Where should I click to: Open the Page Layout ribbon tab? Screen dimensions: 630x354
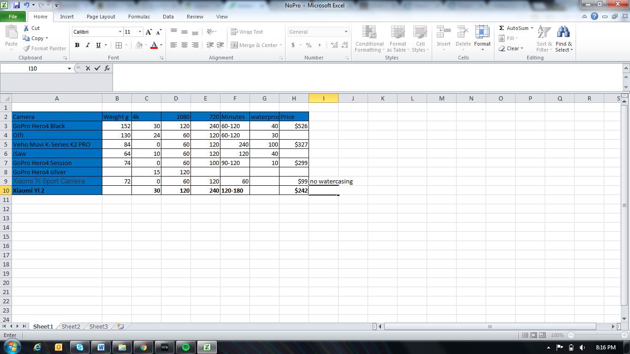101,17
